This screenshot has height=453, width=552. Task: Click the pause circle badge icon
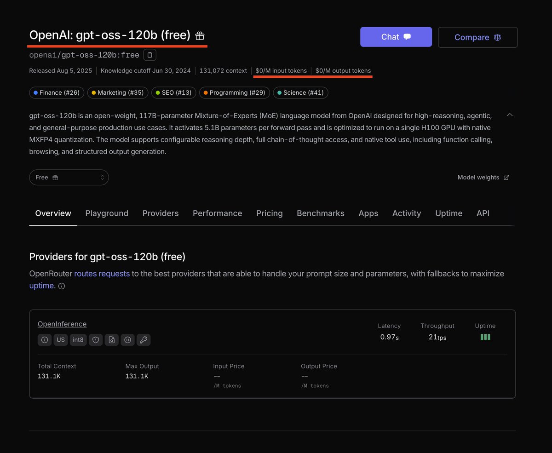pos(127,340)
